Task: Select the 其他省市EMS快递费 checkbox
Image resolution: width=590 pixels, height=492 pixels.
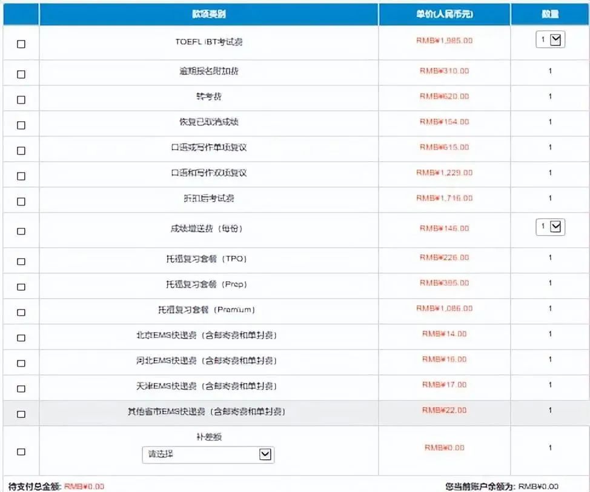Action: 21,414
